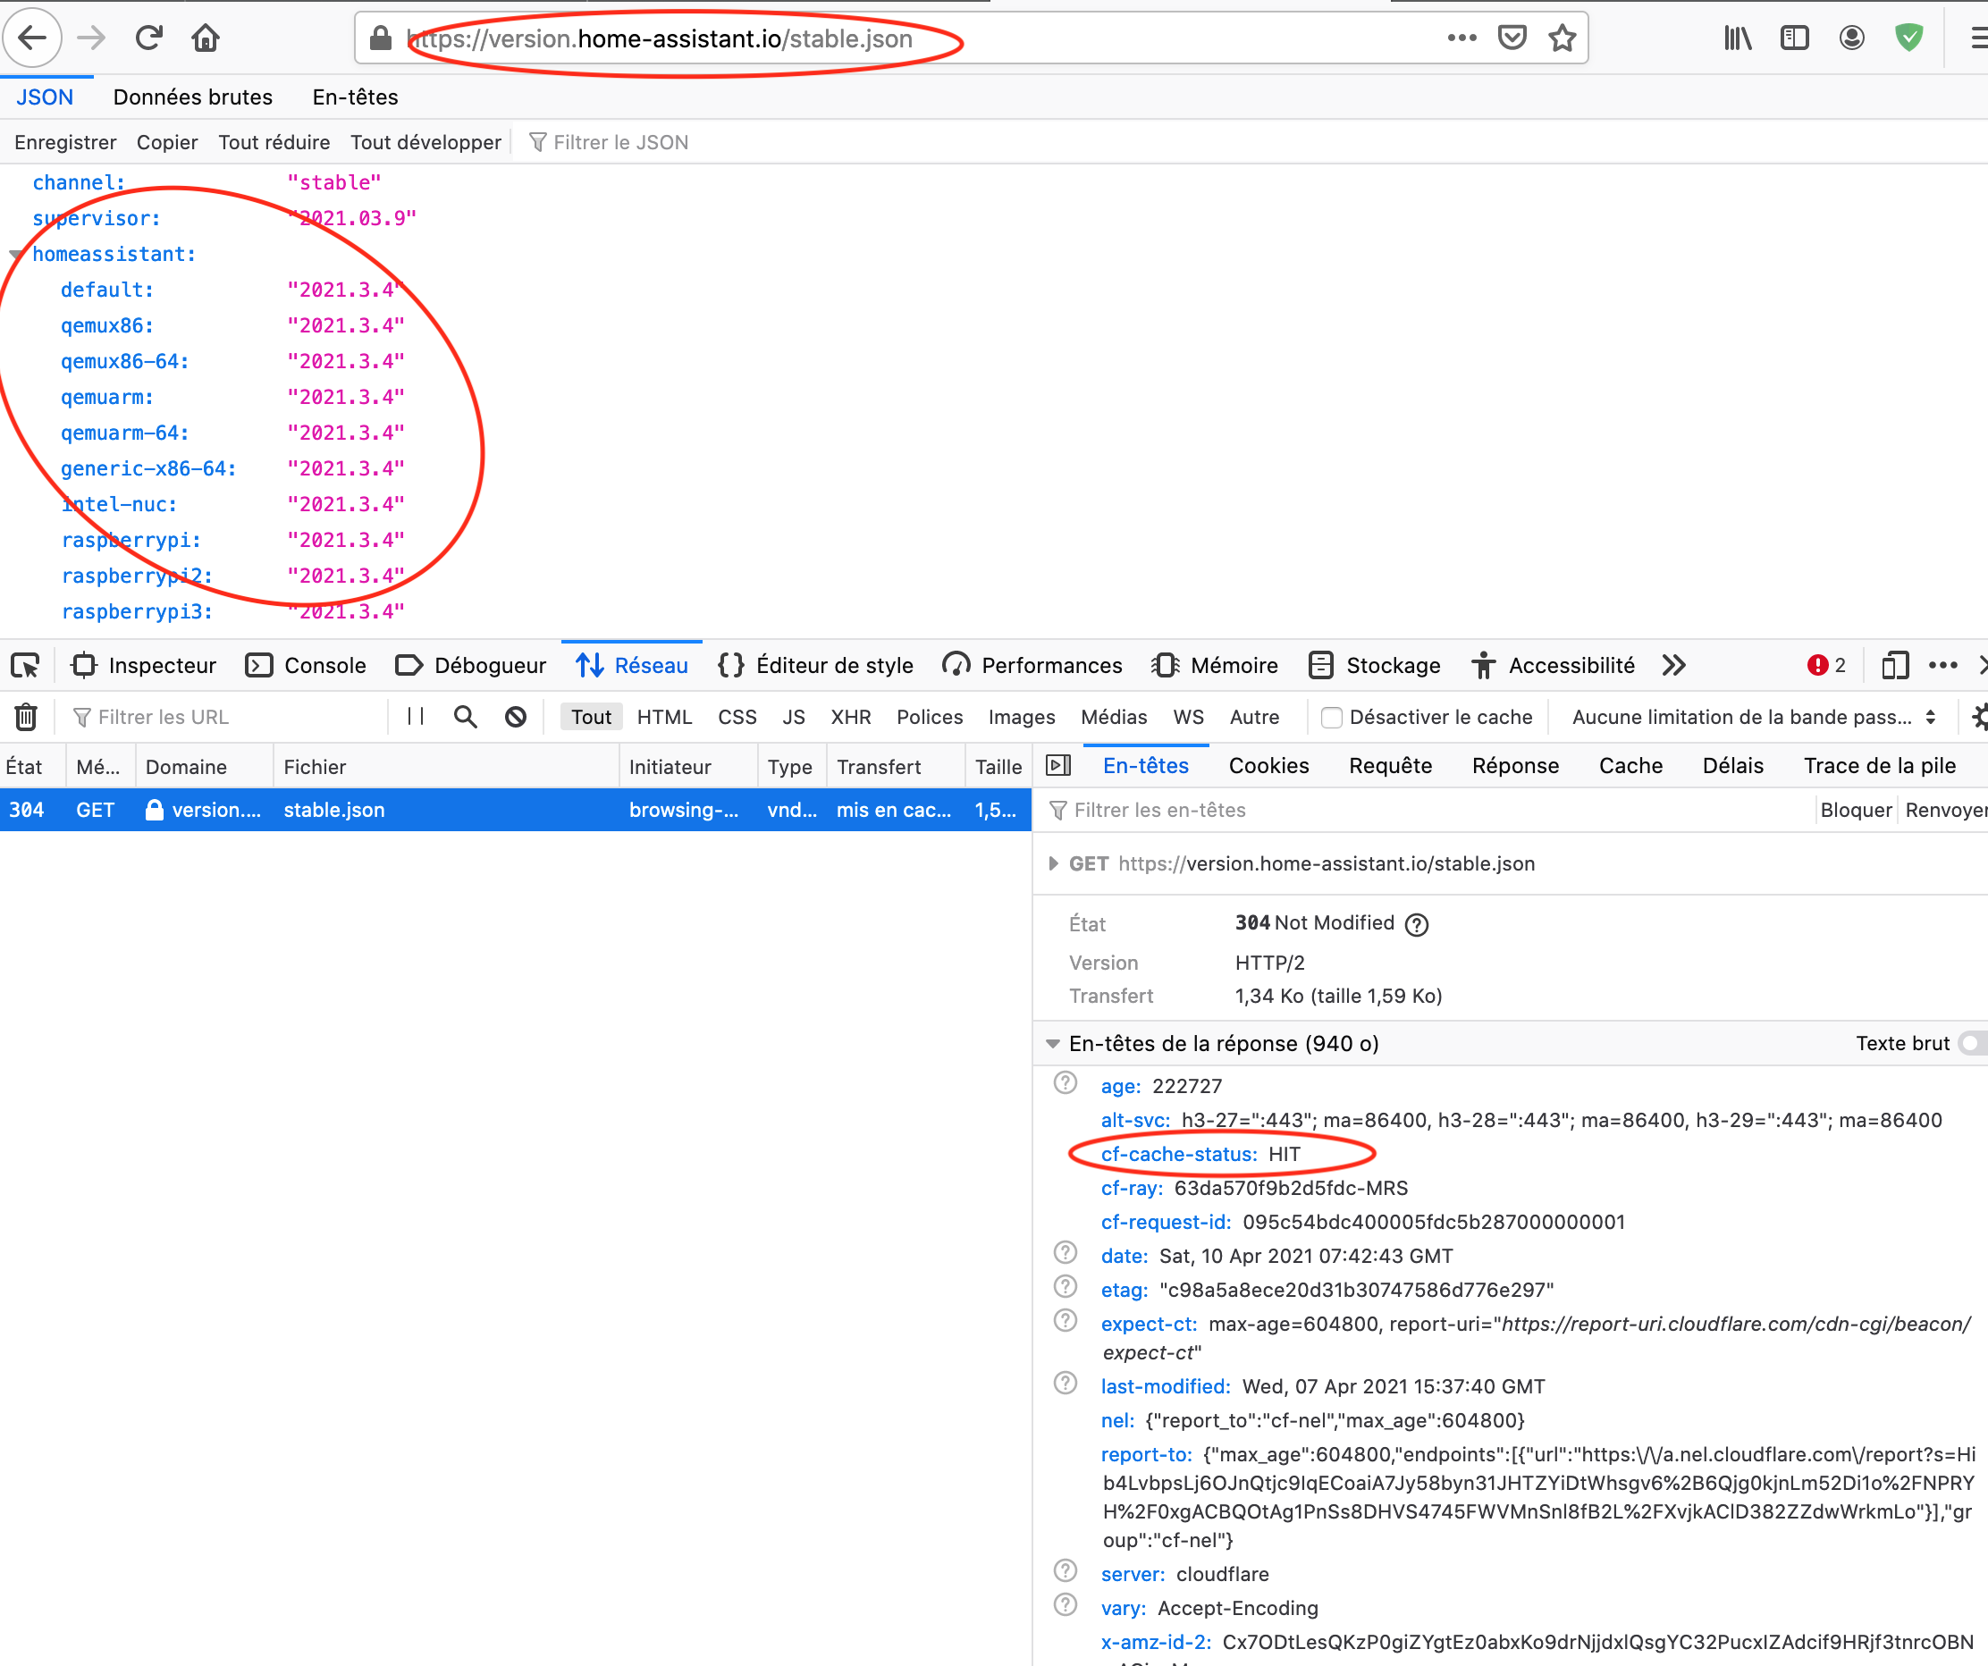Click the Bloquer button
The image size is (1988, 1666).
point(1855,810)
